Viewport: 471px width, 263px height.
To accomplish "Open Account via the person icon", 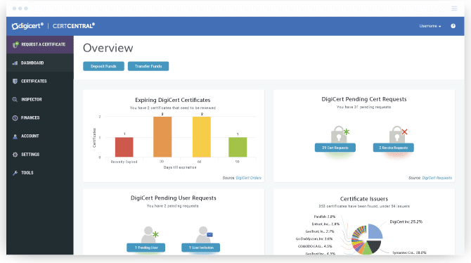I will coord(15,136).
